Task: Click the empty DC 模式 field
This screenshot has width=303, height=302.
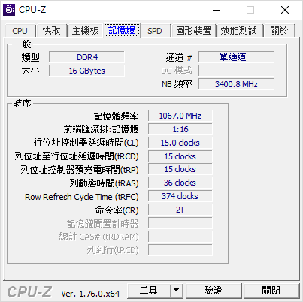Action: pos(236,71)
